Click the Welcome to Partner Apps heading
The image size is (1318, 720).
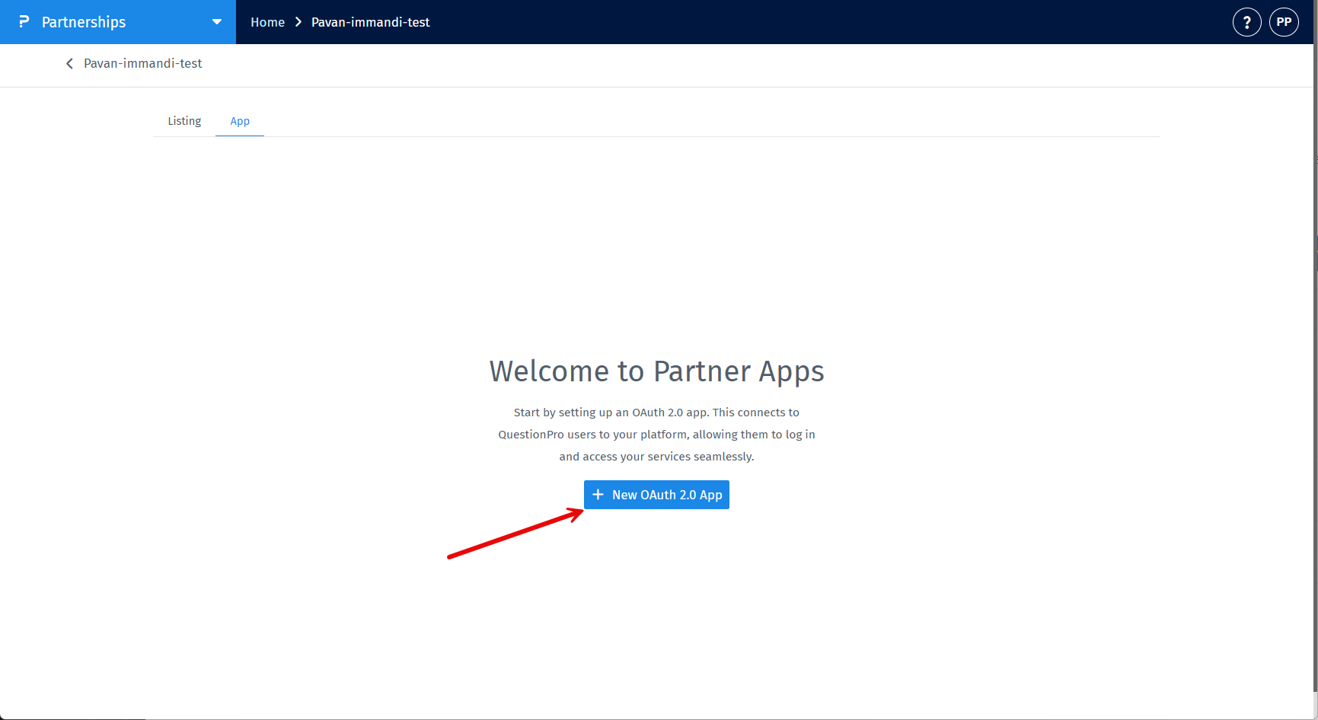coord(656,371)
